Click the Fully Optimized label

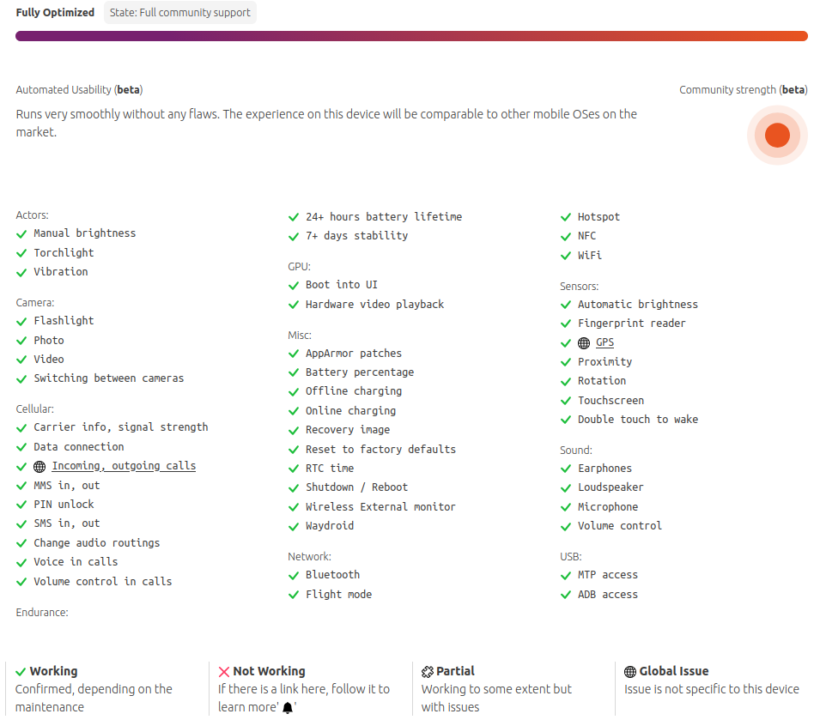click(x=55, y=13)
